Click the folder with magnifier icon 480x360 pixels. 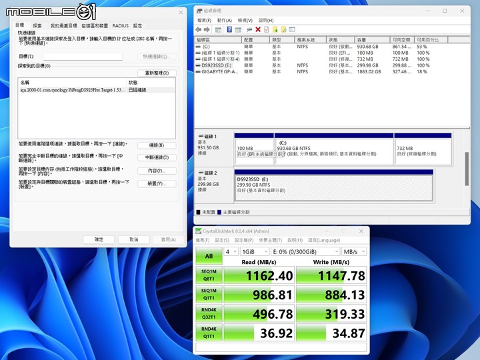click(x=283, y=30)
